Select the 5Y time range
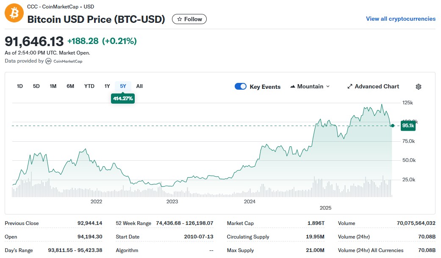441x258 pixels. tap(123, 86)
